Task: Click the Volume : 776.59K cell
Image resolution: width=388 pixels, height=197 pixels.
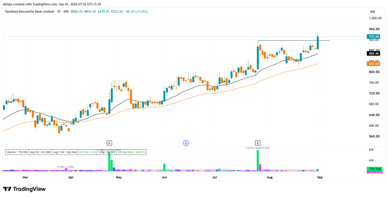Action: tap(17, 152)
